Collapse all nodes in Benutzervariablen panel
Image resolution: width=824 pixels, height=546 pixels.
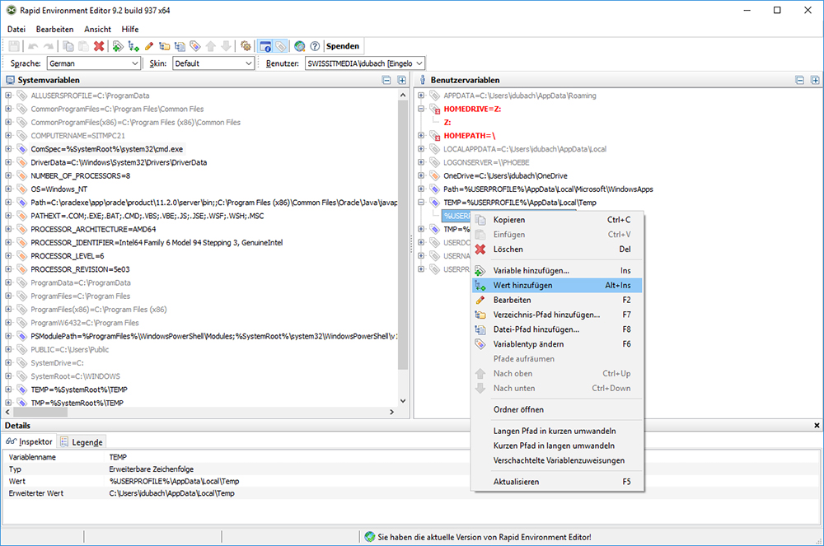800,81
